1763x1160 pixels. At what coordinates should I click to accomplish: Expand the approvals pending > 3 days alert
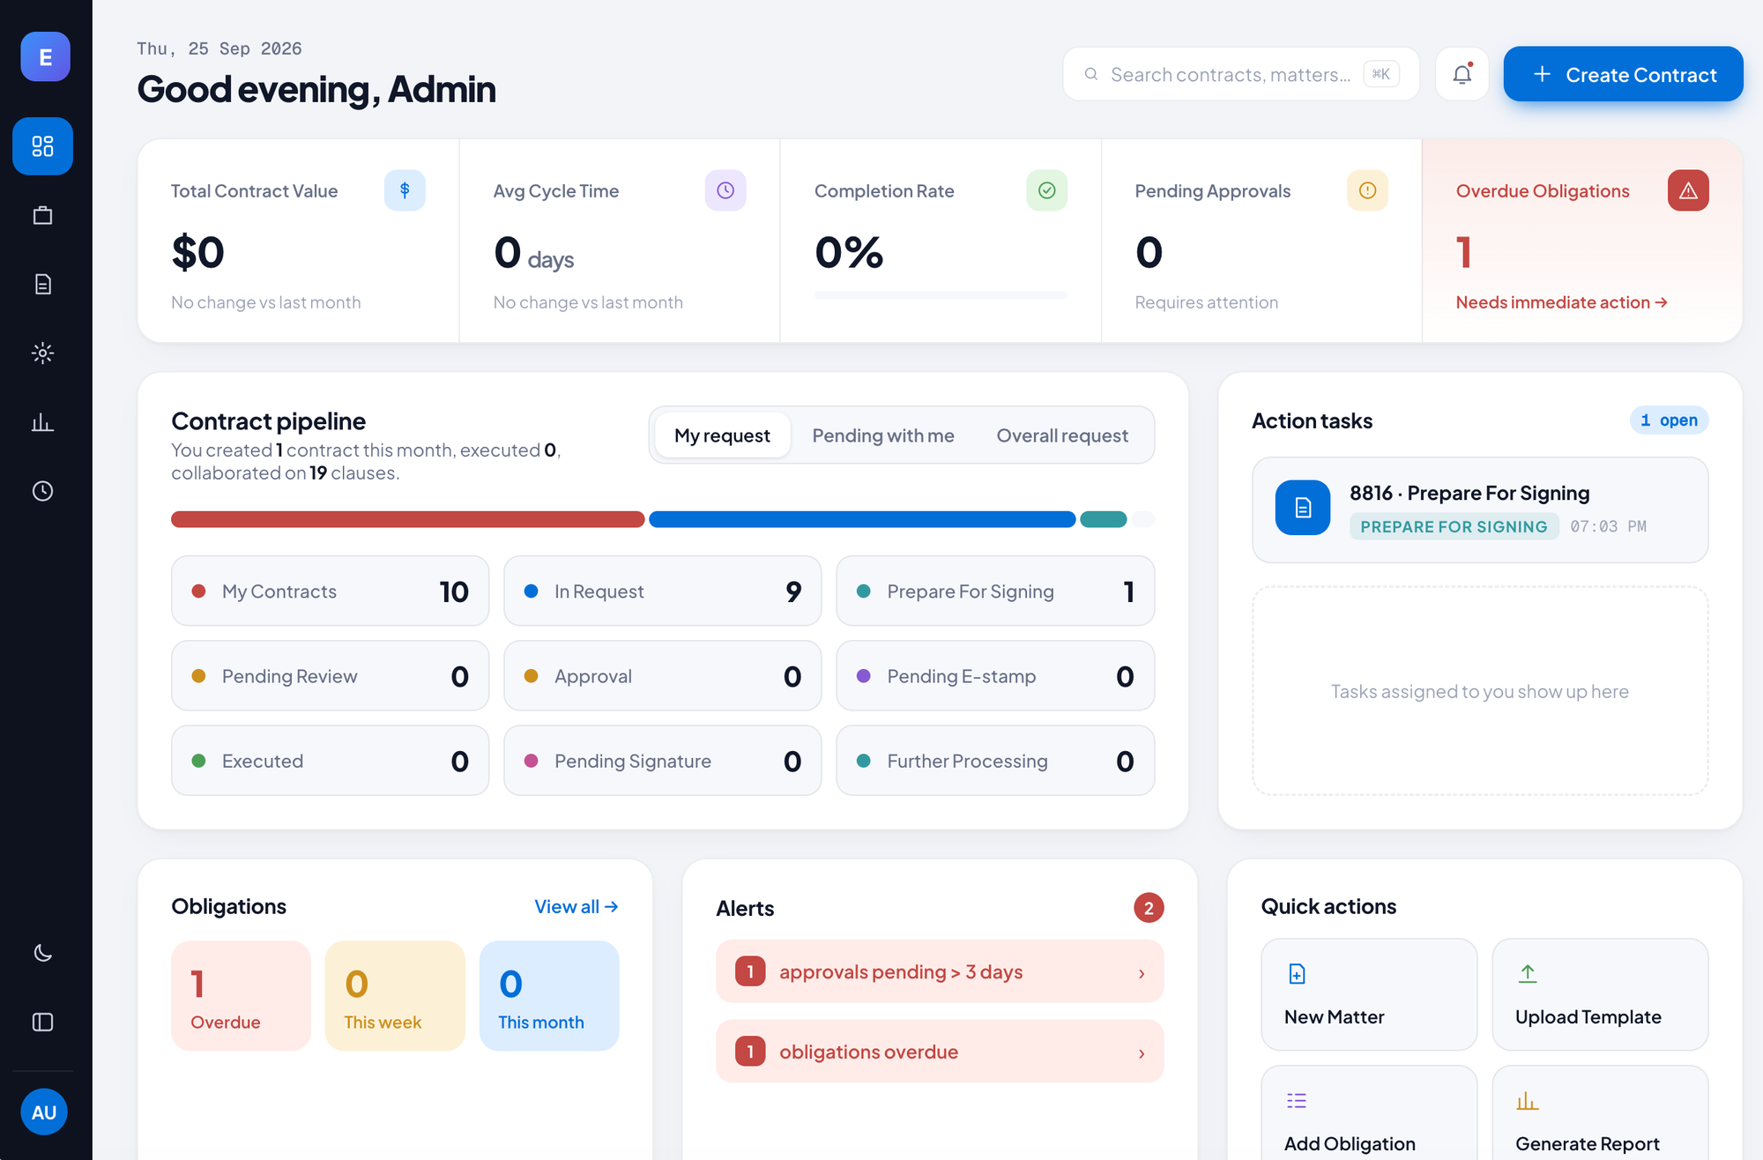(940, 971)
